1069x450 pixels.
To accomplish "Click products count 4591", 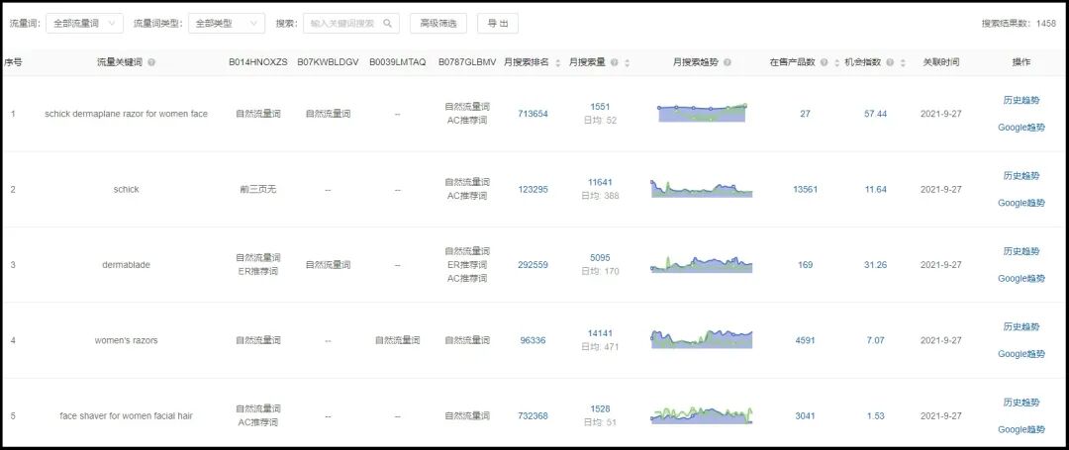I will (805, 340).
